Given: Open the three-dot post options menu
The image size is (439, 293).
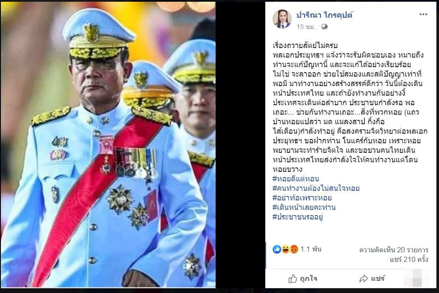Looking at the screenshot, I should pyautogui.click(x=423, y=15).
